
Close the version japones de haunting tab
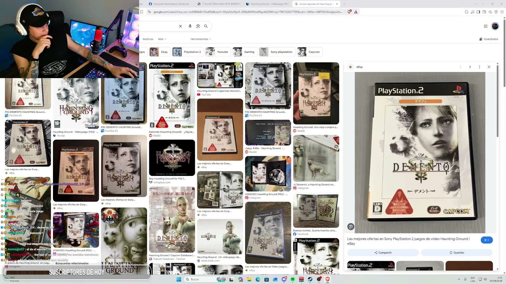click(337, 4)
